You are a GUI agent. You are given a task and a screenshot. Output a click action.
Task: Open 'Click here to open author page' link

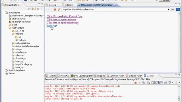[63, 23]
